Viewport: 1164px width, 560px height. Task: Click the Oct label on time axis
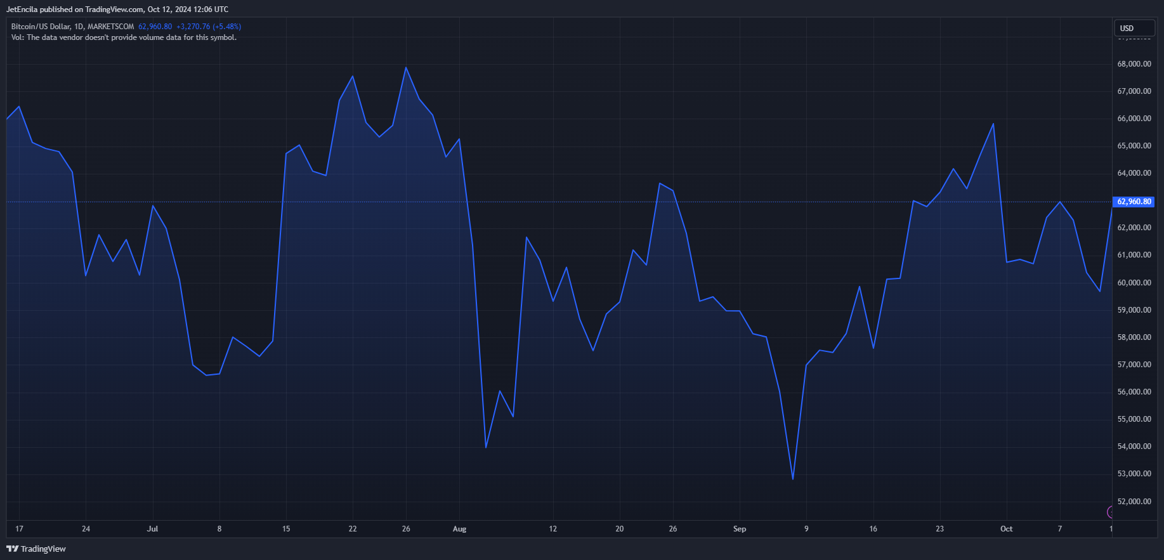(1006, 528)
